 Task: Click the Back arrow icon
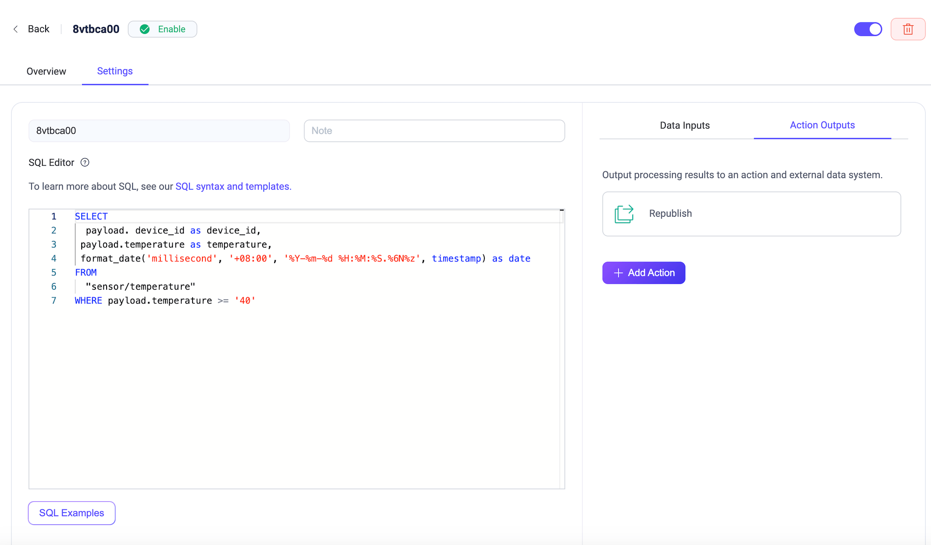click(x=16, y=29)
